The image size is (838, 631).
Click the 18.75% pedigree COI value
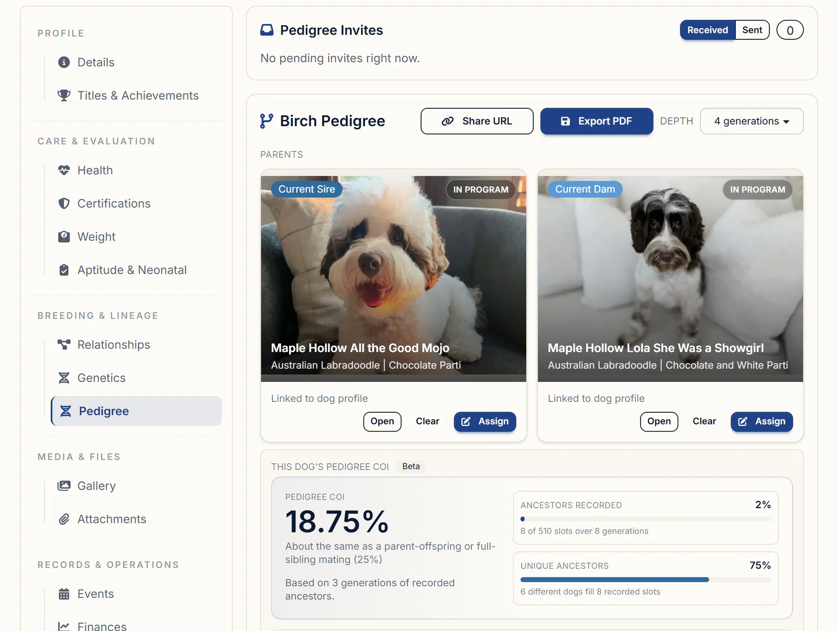click(337, 522)
